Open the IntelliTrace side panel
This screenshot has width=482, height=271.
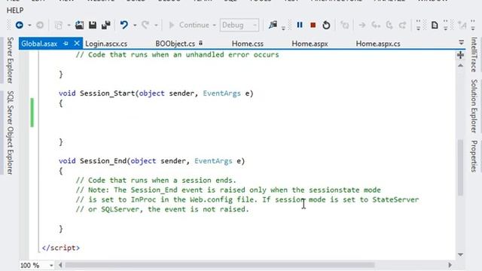coord(474,54)
